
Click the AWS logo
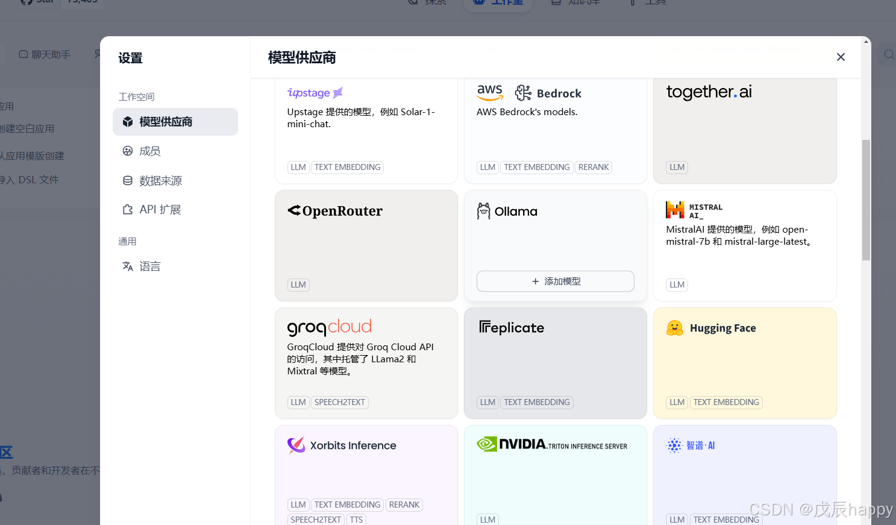coord(490,92)
